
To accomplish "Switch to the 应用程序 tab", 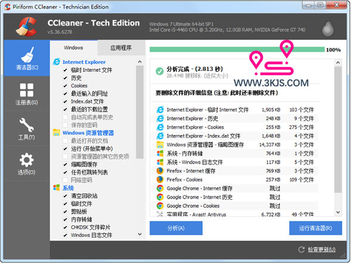I will (x=121, y=48).
